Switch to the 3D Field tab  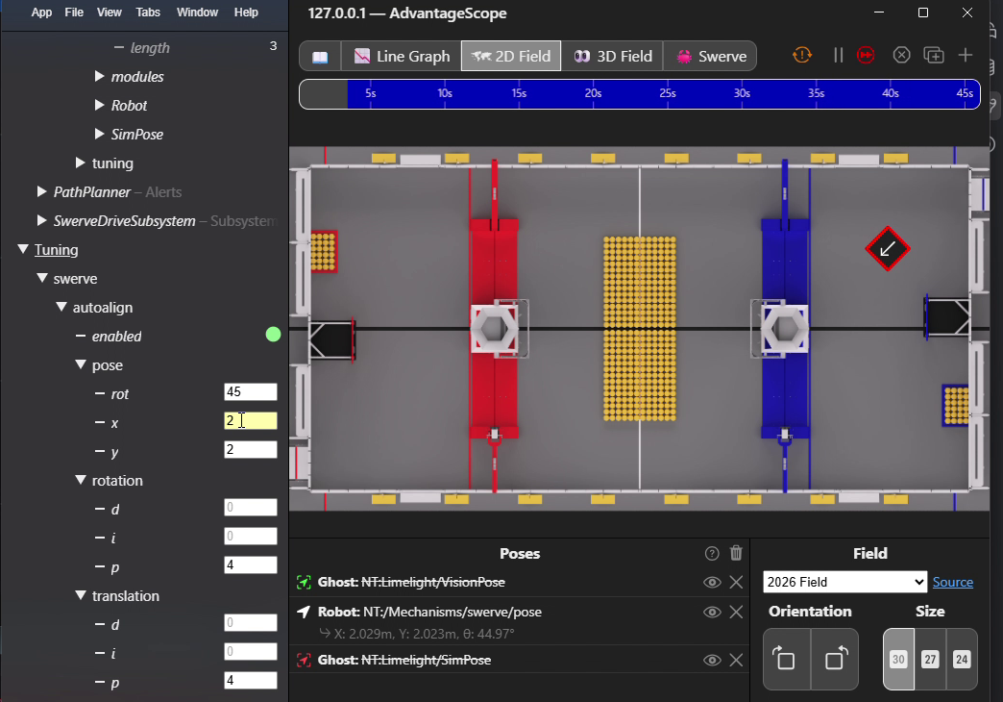(613, 57)
